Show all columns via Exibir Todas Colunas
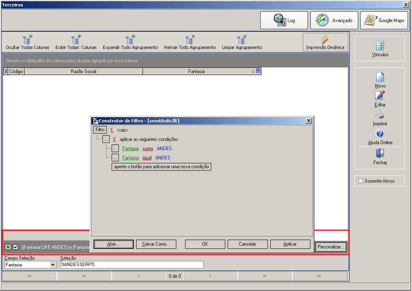Screen dimensions: 412x291 point(76,42)
